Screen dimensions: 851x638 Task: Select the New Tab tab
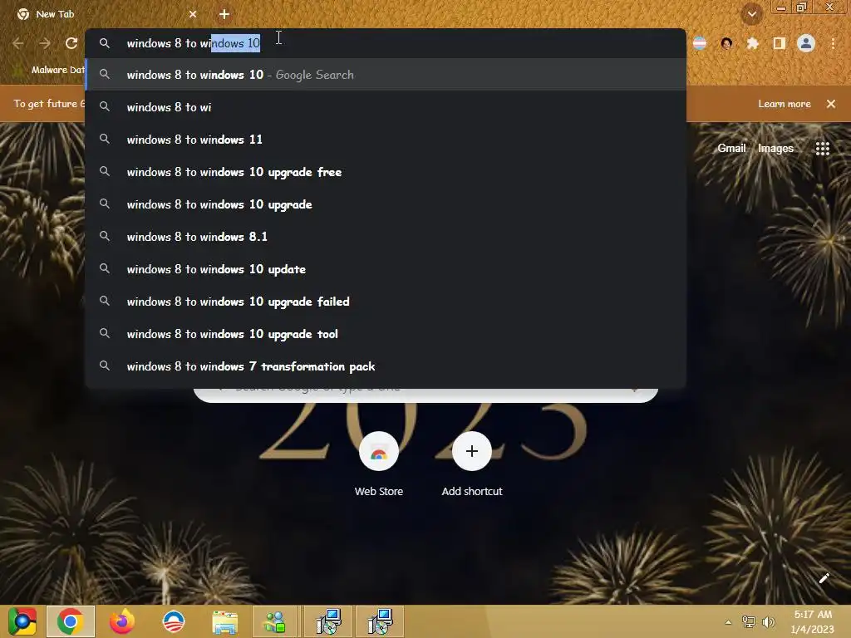tap(106, 14)
